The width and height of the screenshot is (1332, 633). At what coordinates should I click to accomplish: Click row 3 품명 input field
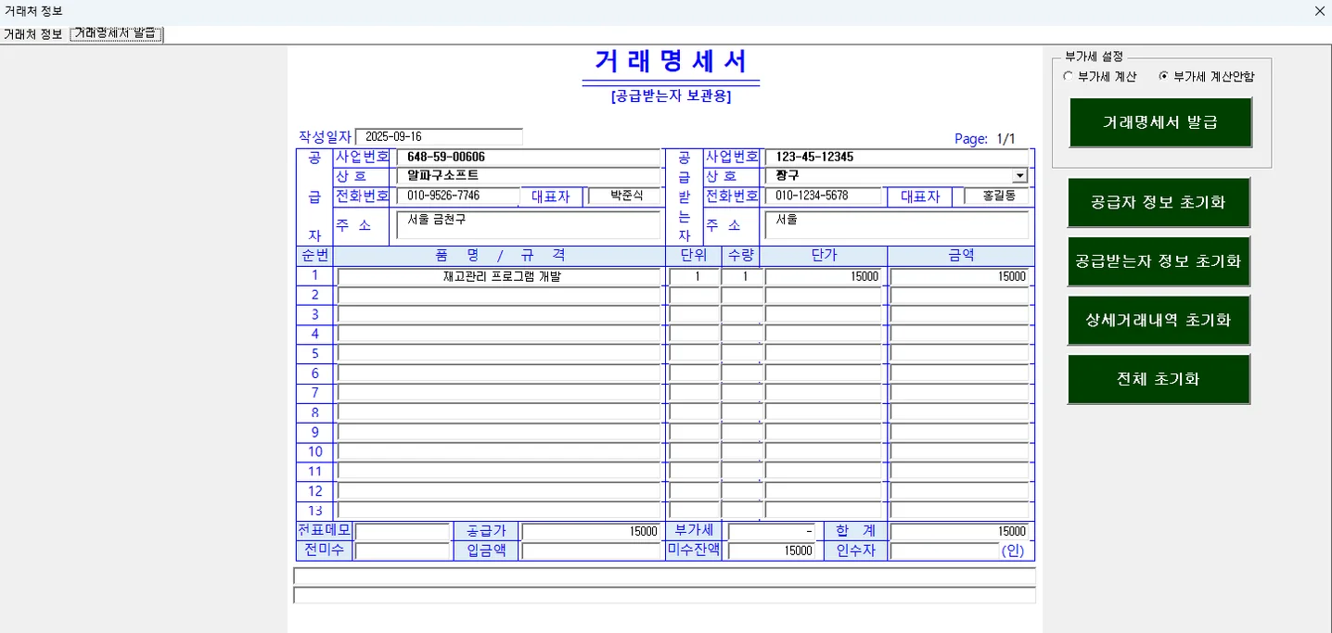(x=499, y=315)
